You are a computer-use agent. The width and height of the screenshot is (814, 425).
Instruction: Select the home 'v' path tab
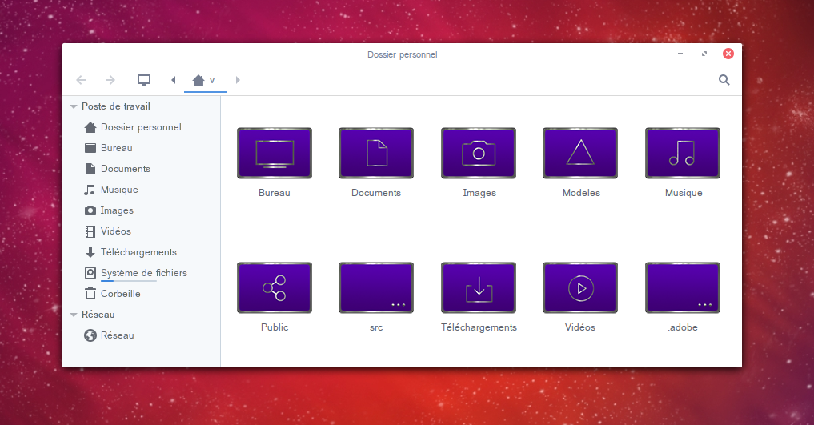point(205,80)
